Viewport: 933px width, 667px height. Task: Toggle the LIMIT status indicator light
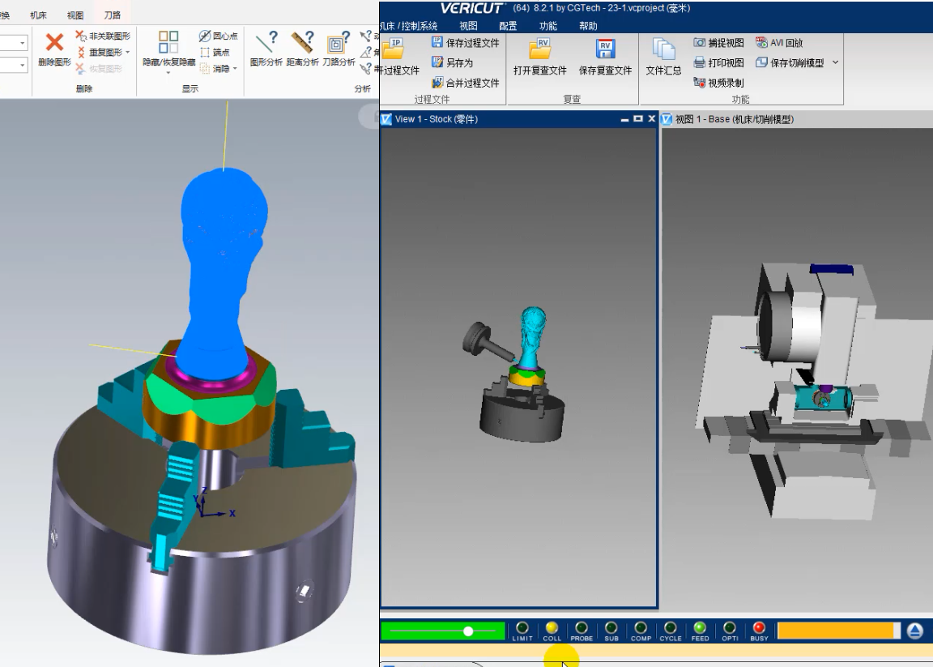click(522, 628)
